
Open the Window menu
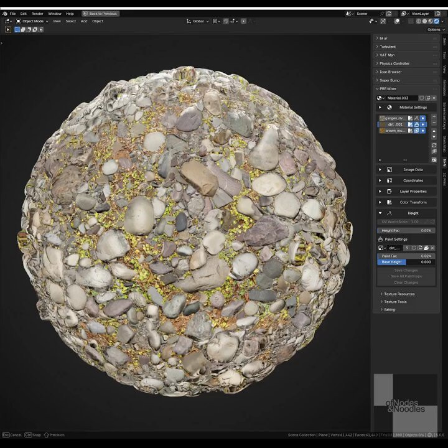pyautogui.click(x=55, y=13)
